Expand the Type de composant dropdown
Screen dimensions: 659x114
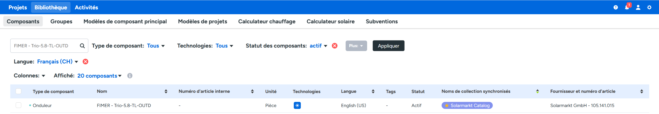(x=156, y=46)
